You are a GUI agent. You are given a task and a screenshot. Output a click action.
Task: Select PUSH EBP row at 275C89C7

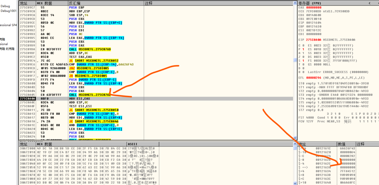pyautogui.click(x=156, y=7)
